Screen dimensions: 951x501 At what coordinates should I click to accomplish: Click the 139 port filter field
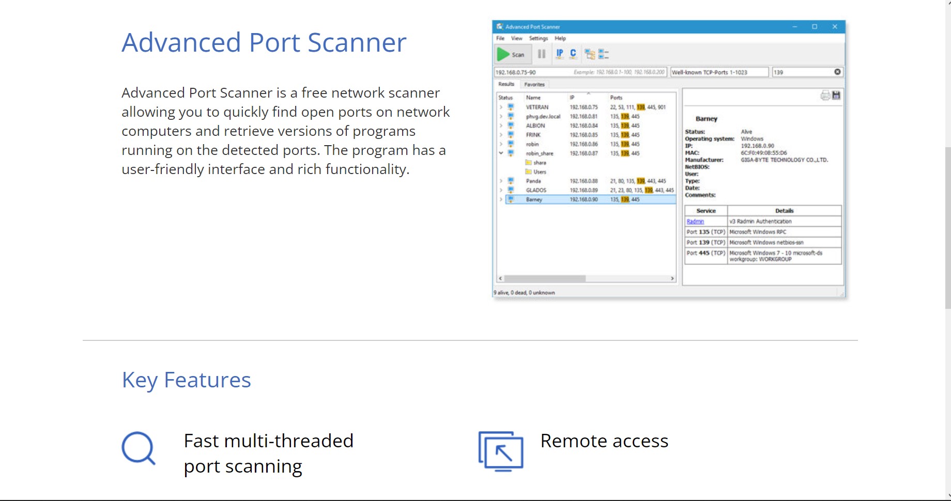click(807, 72)
